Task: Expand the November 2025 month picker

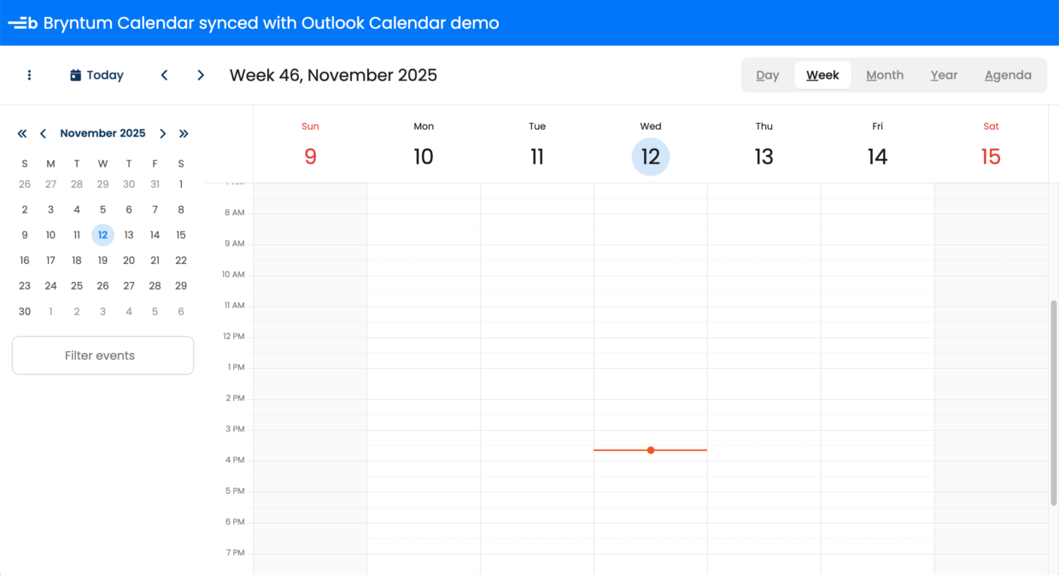Action: [x=102, y=133]
